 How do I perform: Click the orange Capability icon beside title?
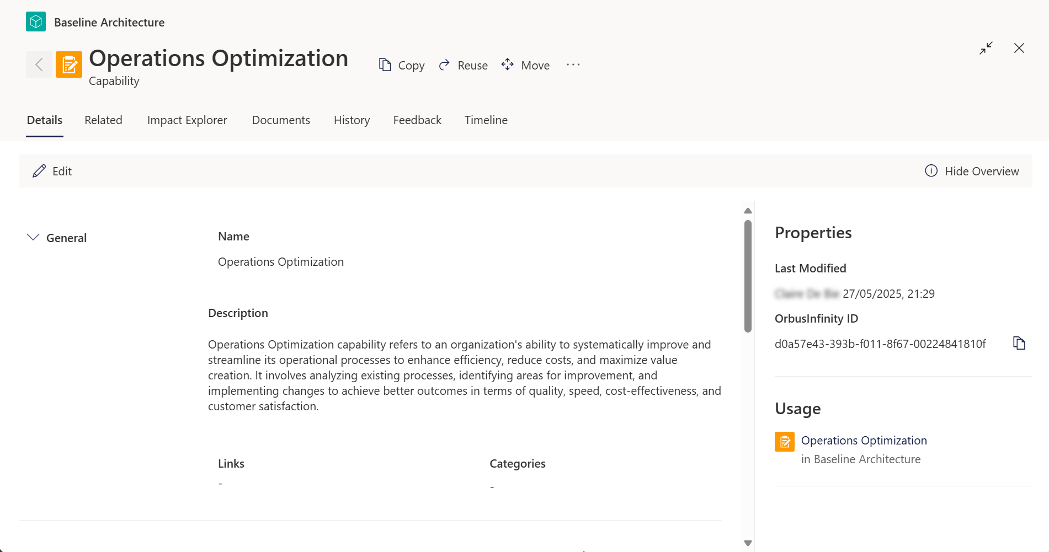(69, 65)
